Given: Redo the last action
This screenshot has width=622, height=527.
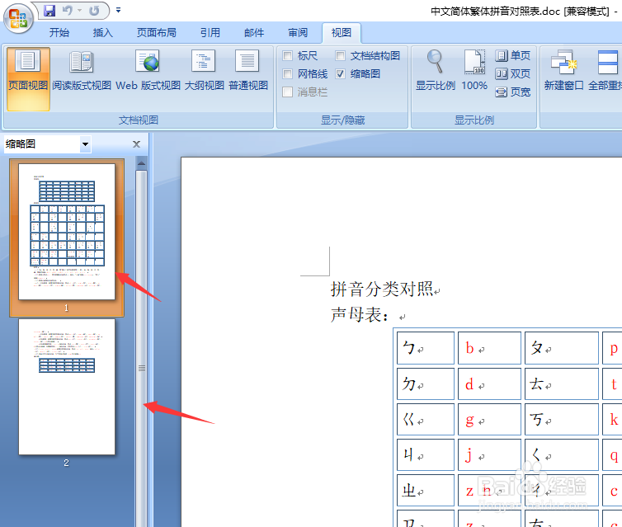Looking at the screenshot, I should click(94, 11).
